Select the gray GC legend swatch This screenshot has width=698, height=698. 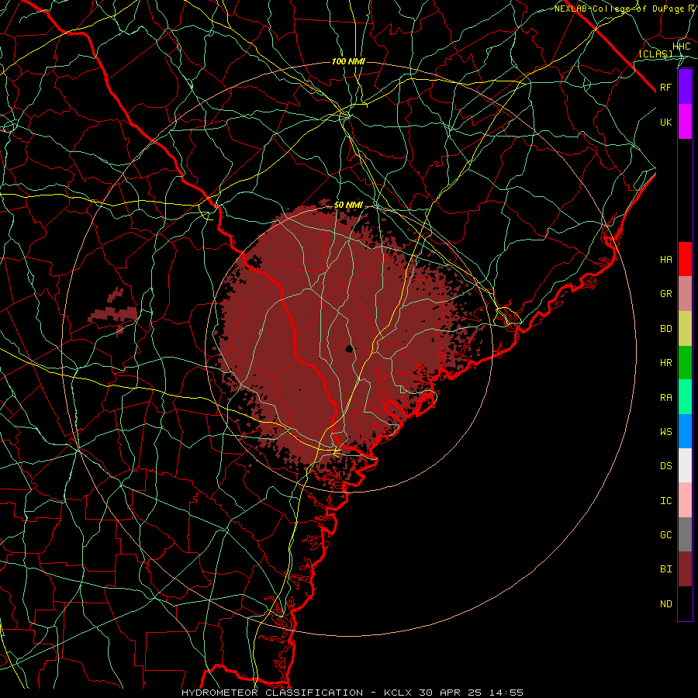point(685,534)
